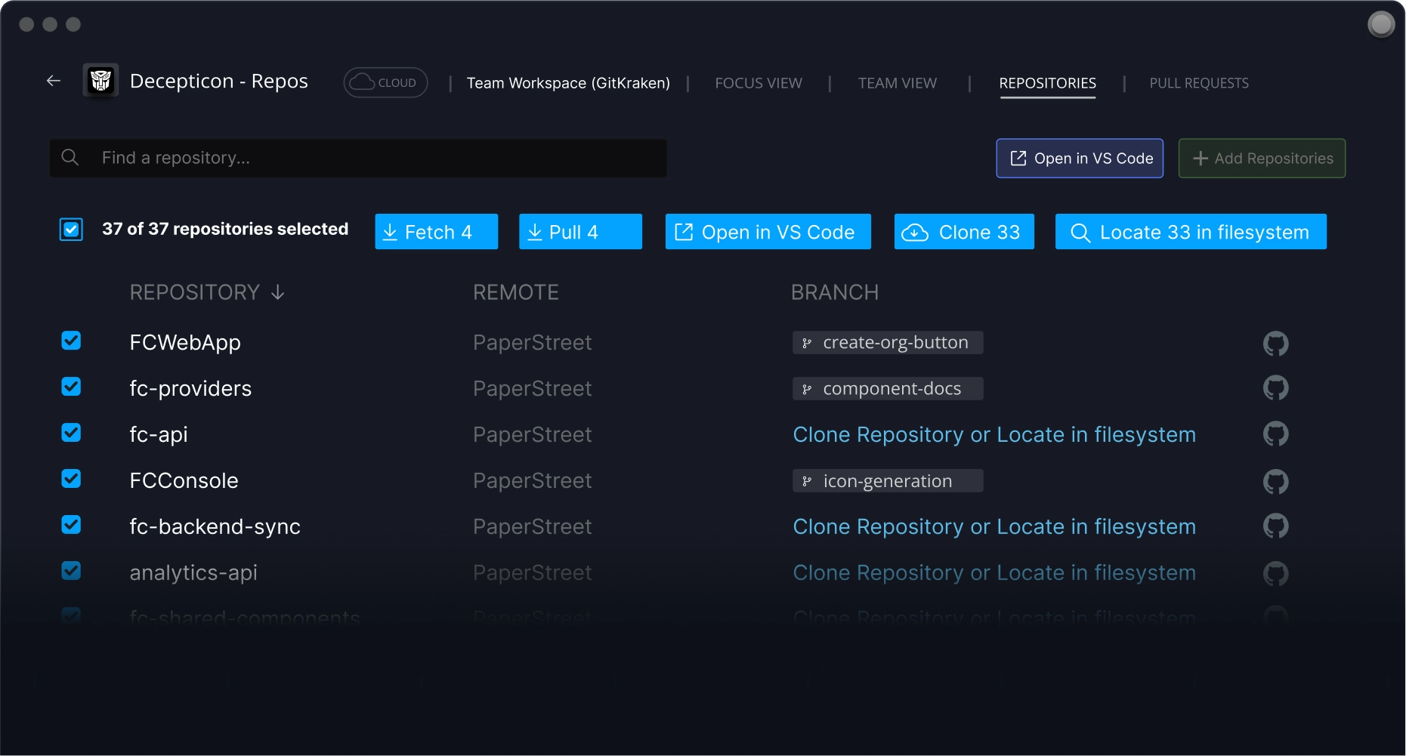
Task: Click the search magnifier icon
Action: click(70, 157)
